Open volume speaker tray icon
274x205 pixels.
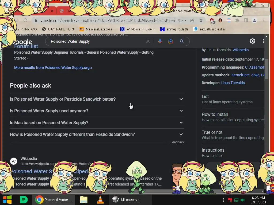coord(242,200)
